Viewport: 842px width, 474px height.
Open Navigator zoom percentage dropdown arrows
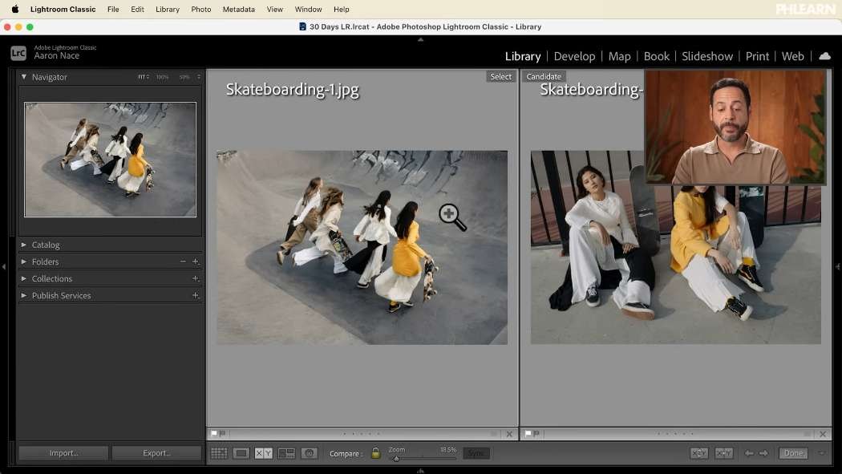click(199, 77)
